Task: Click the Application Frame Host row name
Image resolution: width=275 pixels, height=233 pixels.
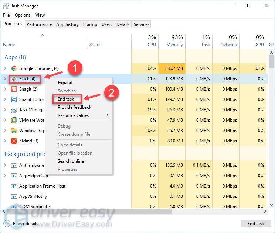Action: (42, 186)
